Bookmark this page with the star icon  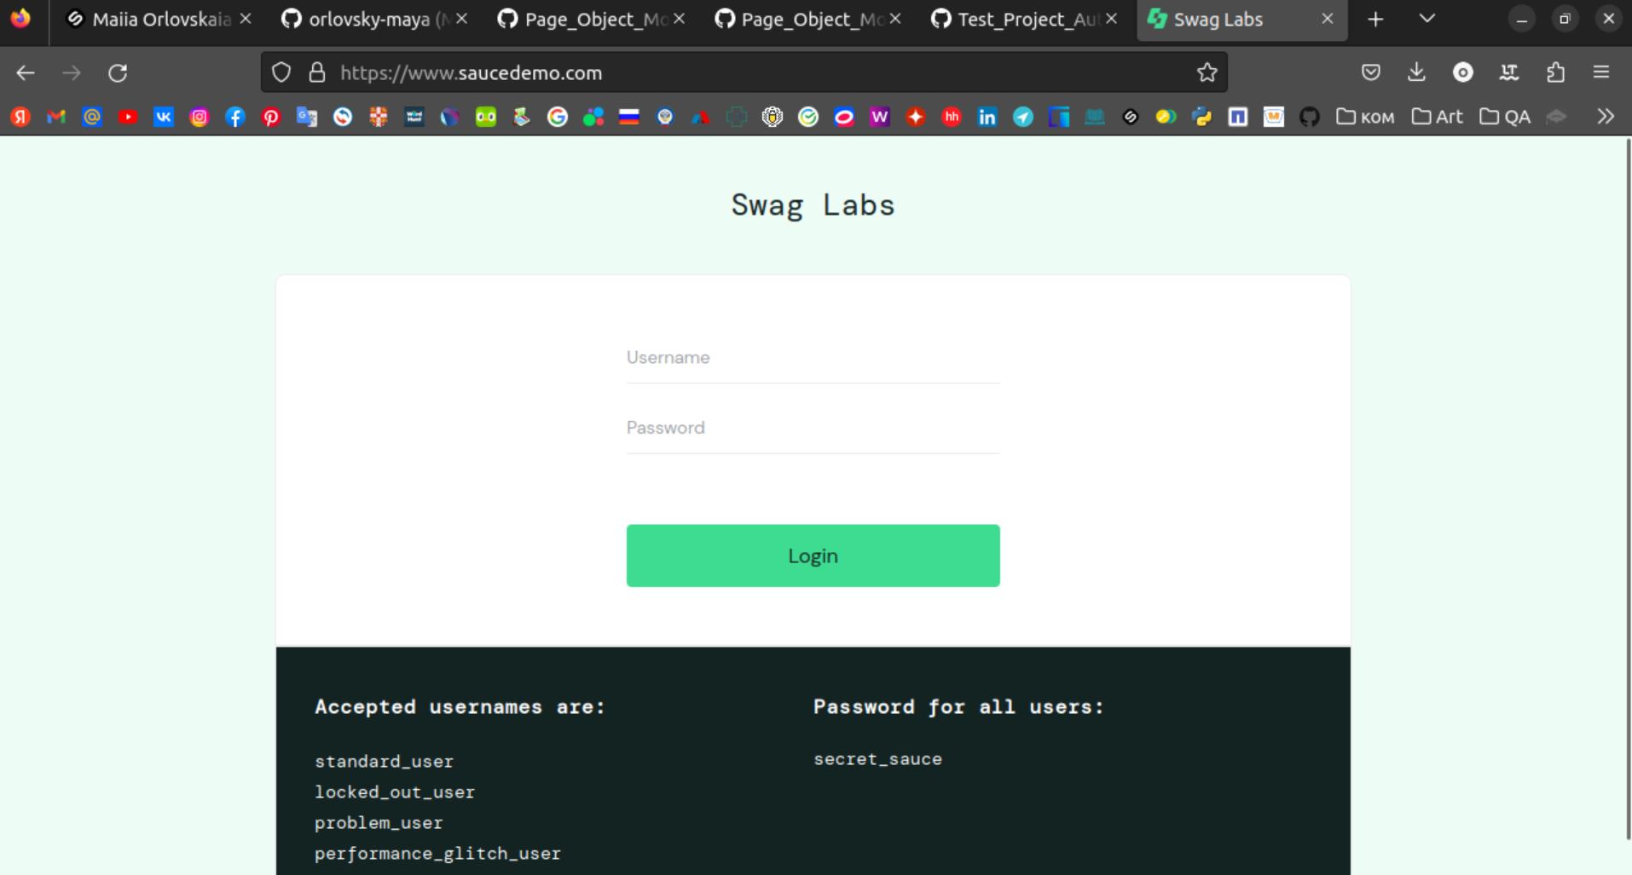coord(1207,72)
